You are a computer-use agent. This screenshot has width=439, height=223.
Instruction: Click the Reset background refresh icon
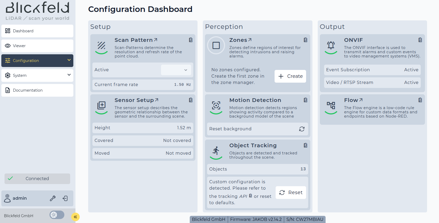coord(302,129)
